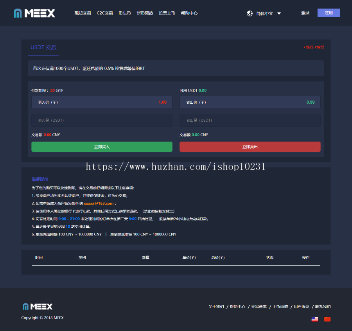Click the 类别 column header

pyautogui.click(x=82, y=257)
